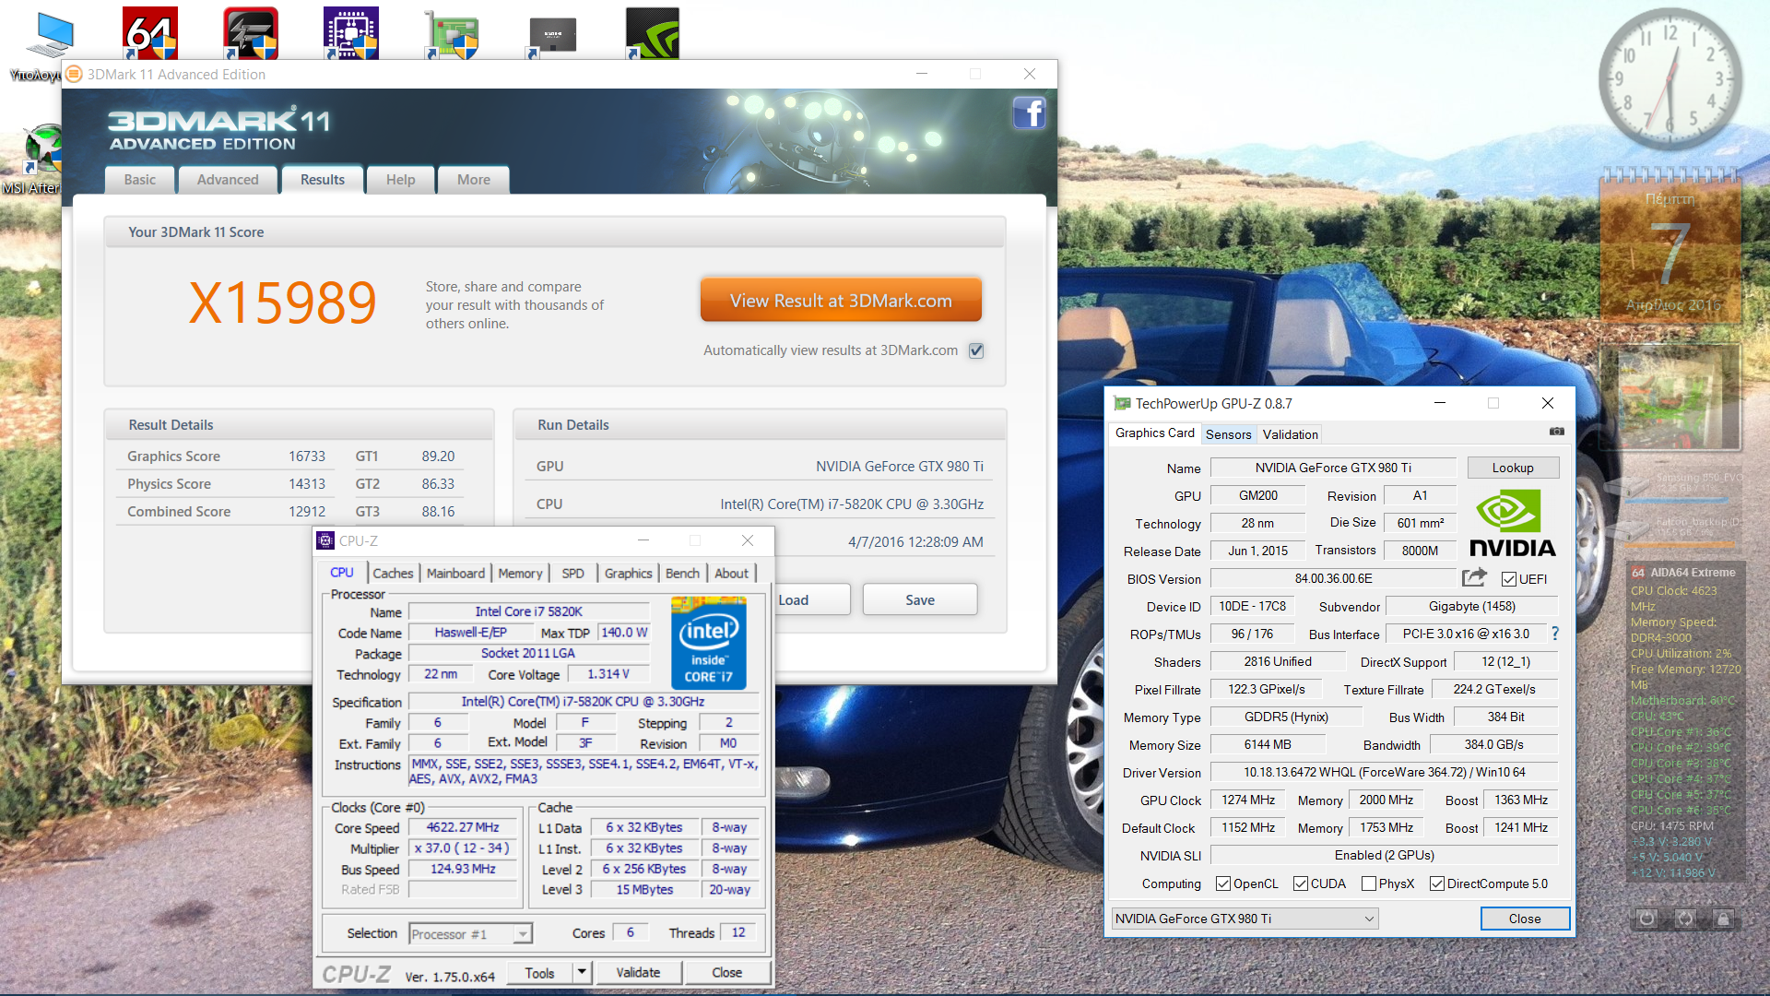The height and width of the screenshot is (996, 1770).
Task: Click the Validate button in CPU-Z
Action: click(x=638, y=972)
